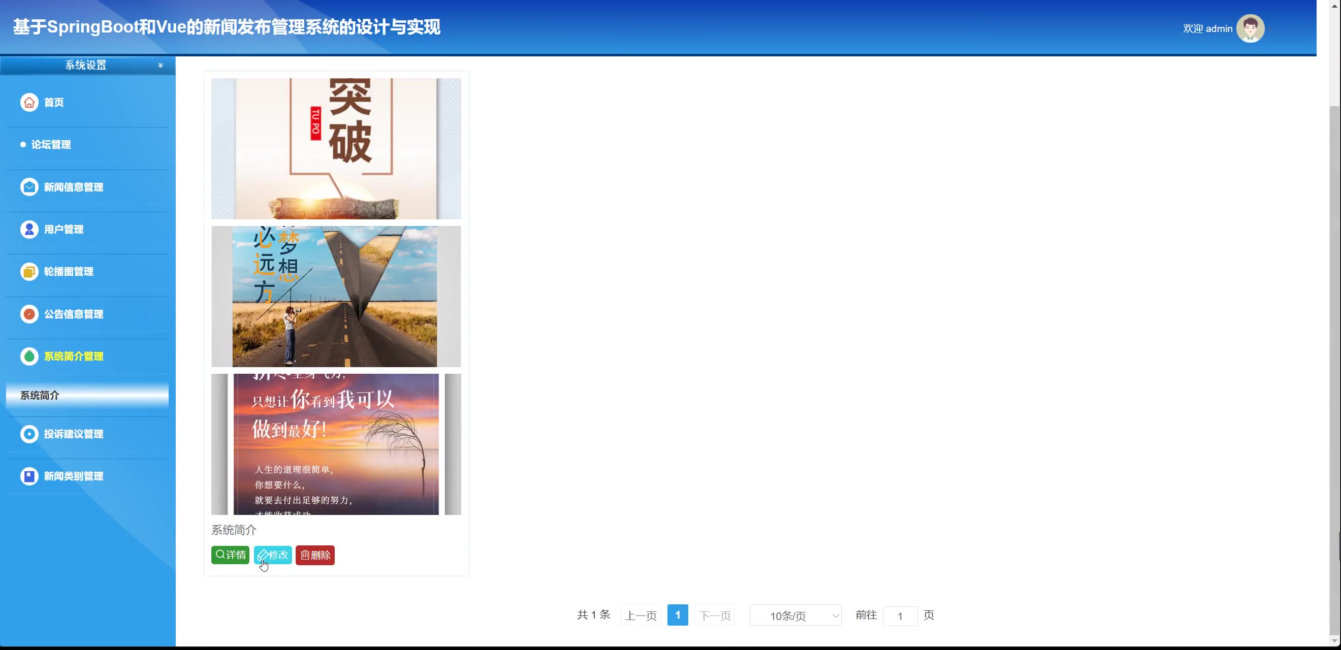Image resolution: width=1341 pixels, height=650 pixels.
Task: Click the round icon for 投诉建议管理
Action: point(29,434)
